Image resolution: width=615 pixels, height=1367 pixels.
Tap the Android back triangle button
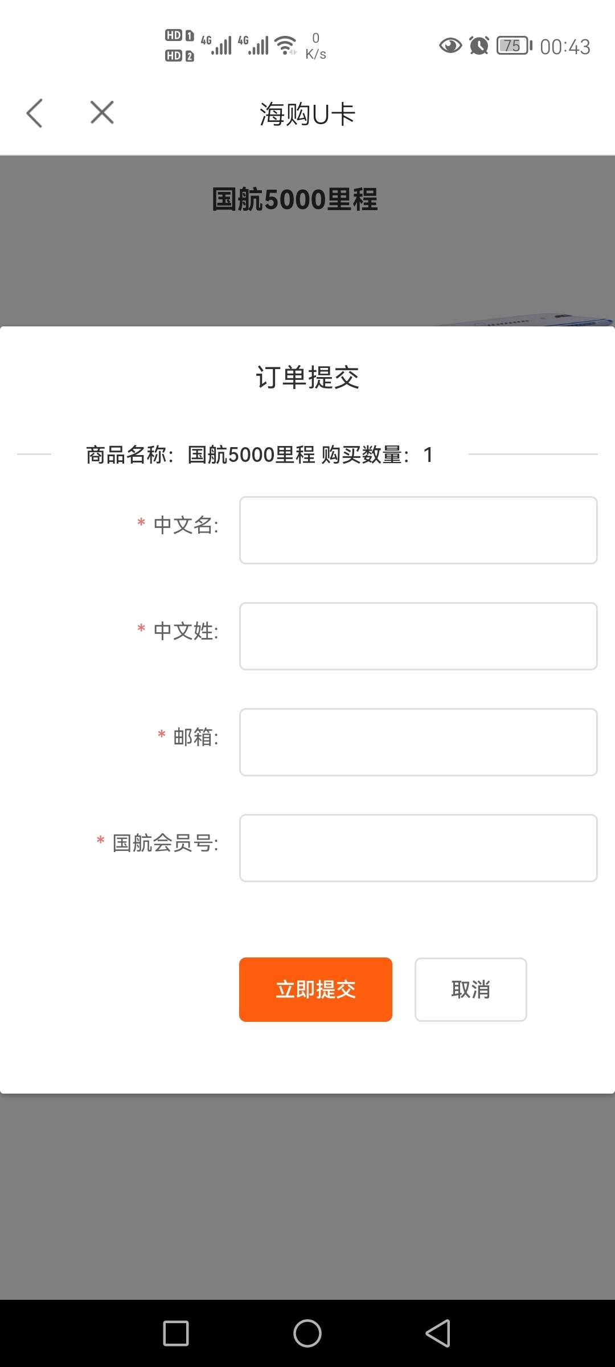[438, 1333]
